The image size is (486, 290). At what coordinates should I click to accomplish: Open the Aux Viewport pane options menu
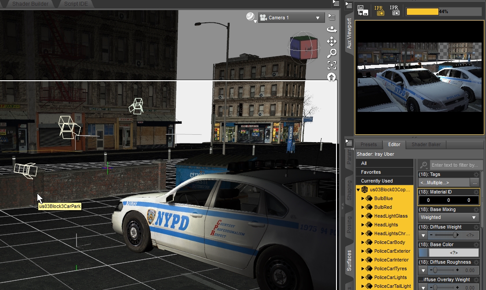[349, 5]
